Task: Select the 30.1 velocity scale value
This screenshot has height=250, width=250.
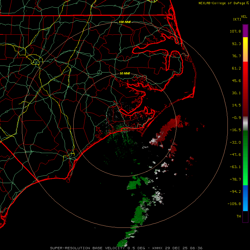Action: pos(236,93)
